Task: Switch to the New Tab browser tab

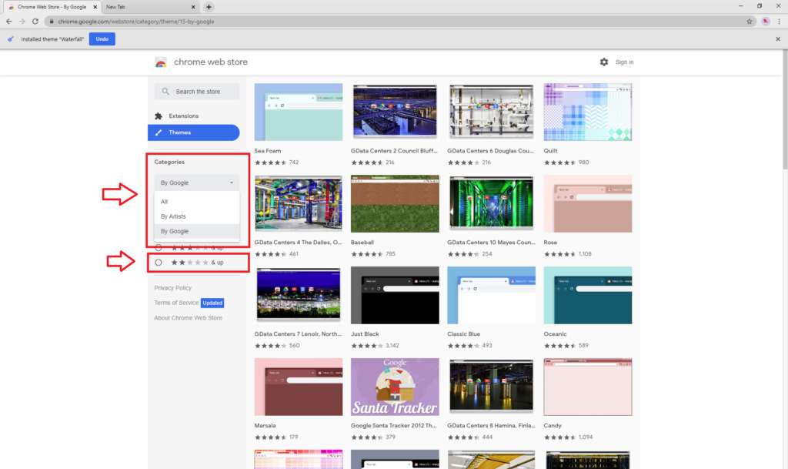Action: [146, 7]
